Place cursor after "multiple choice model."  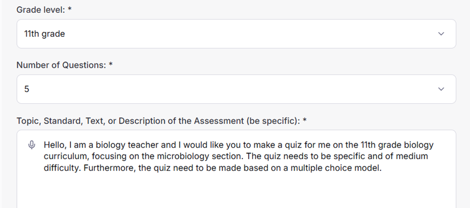pos(382,167)
